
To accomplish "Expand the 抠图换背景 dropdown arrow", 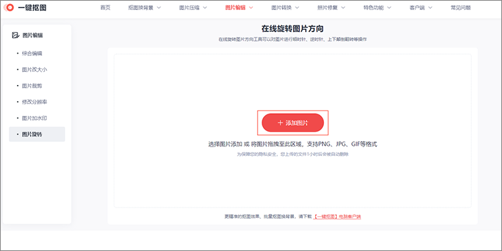I will point(159,7).
